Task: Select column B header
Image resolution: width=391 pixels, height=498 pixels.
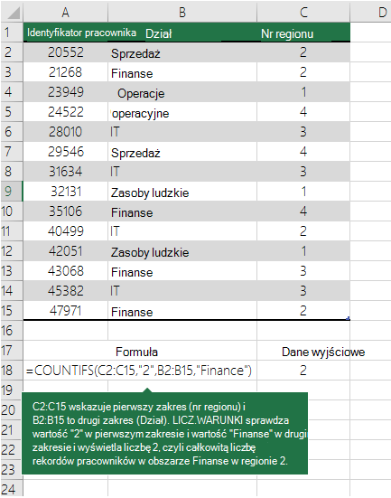Action: [182, 13]
